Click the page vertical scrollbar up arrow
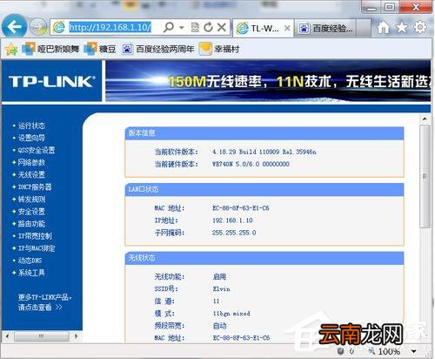435x359 pixels. [x=425, y=119]
